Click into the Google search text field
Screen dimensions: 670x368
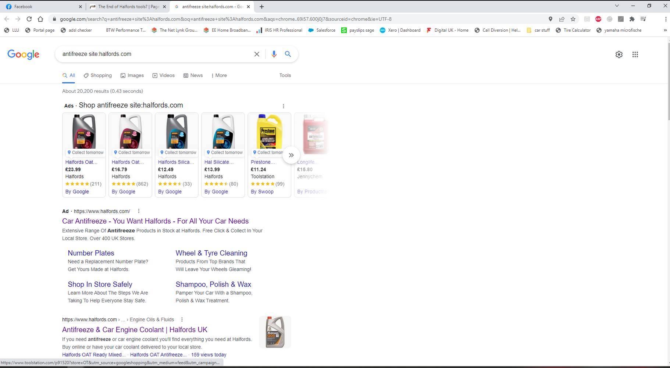pos(154,54)
